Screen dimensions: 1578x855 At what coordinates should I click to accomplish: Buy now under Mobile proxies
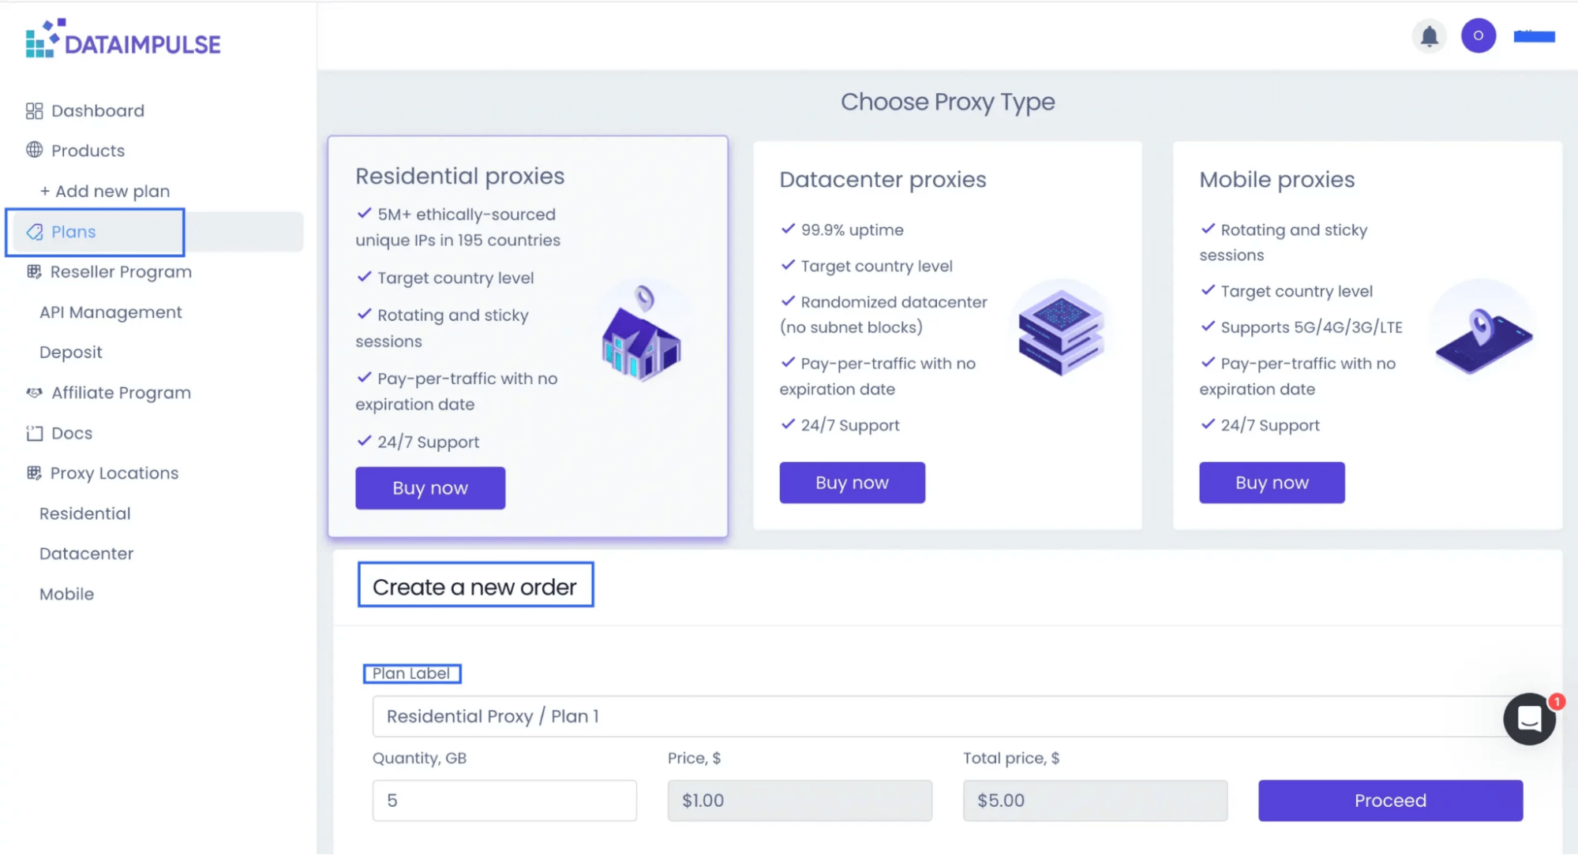click(x=1272, y=483)
